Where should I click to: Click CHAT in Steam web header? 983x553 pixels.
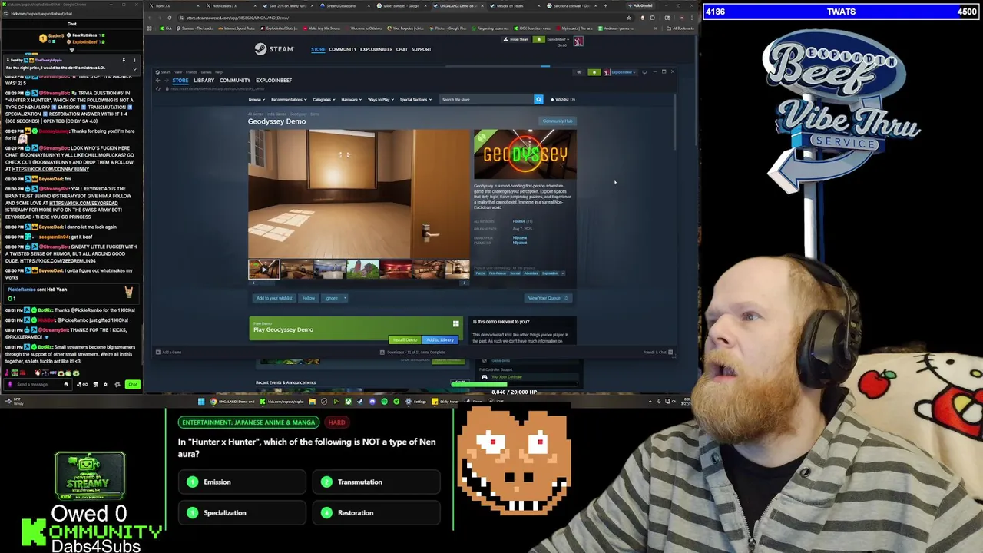point(402,49)
